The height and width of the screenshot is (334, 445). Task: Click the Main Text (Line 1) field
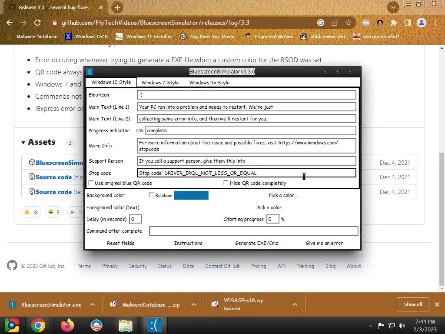coord(246,107)
